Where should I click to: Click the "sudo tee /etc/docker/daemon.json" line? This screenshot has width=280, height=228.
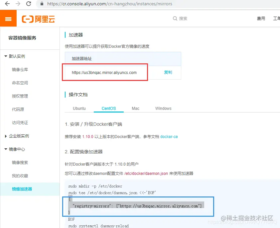point(112,193)
